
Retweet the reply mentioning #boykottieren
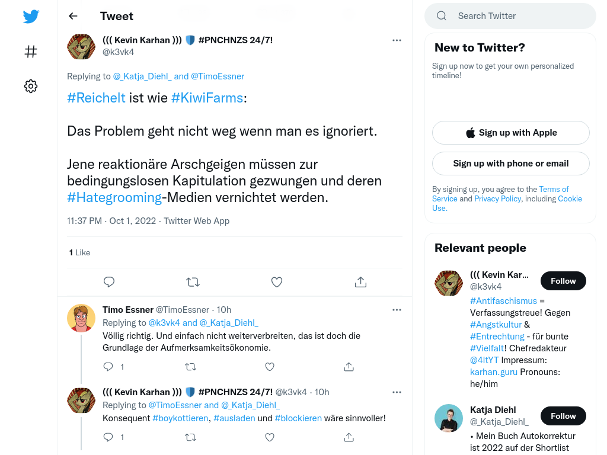pos(190,437)
